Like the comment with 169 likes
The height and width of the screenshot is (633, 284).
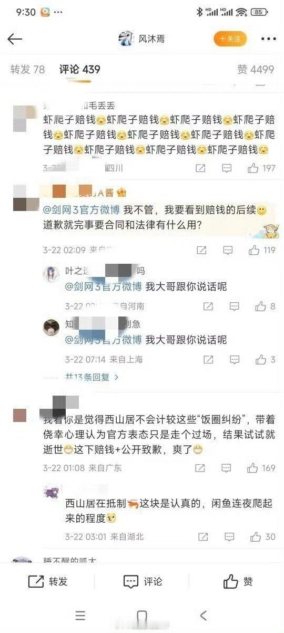click(261, 467)
